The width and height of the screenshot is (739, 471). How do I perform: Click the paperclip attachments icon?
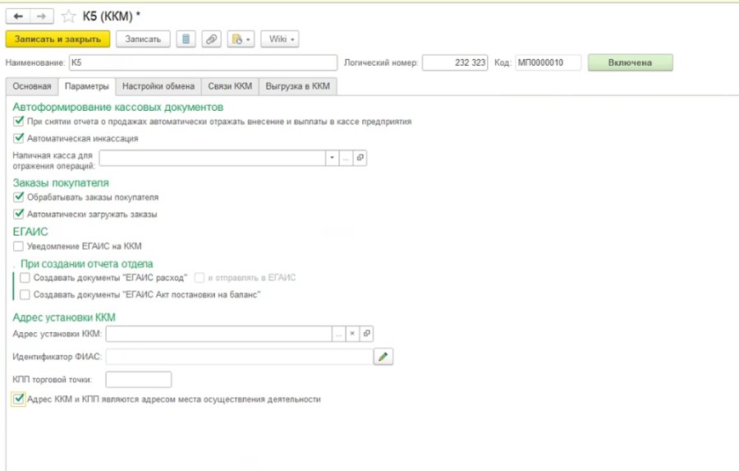[212, 39]
